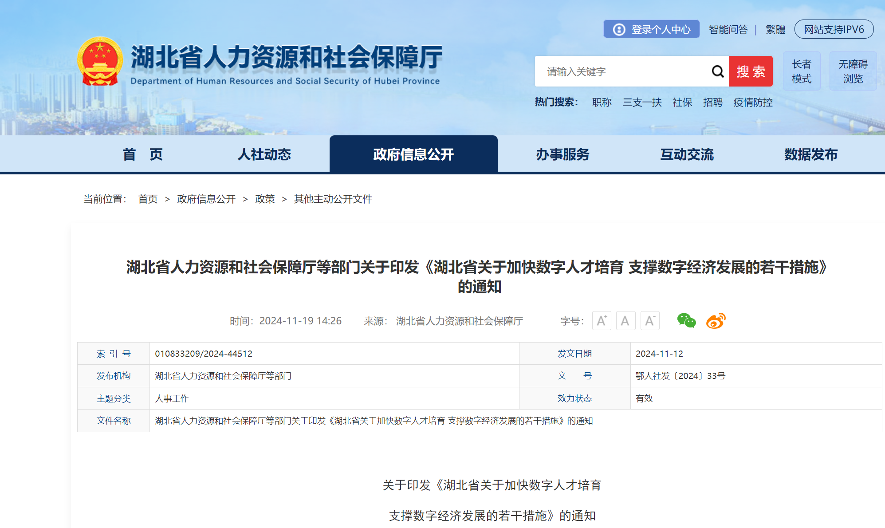The image size is (885, 528).
Task: Open the 政府信息公开 tab
Action: (413, 154)
